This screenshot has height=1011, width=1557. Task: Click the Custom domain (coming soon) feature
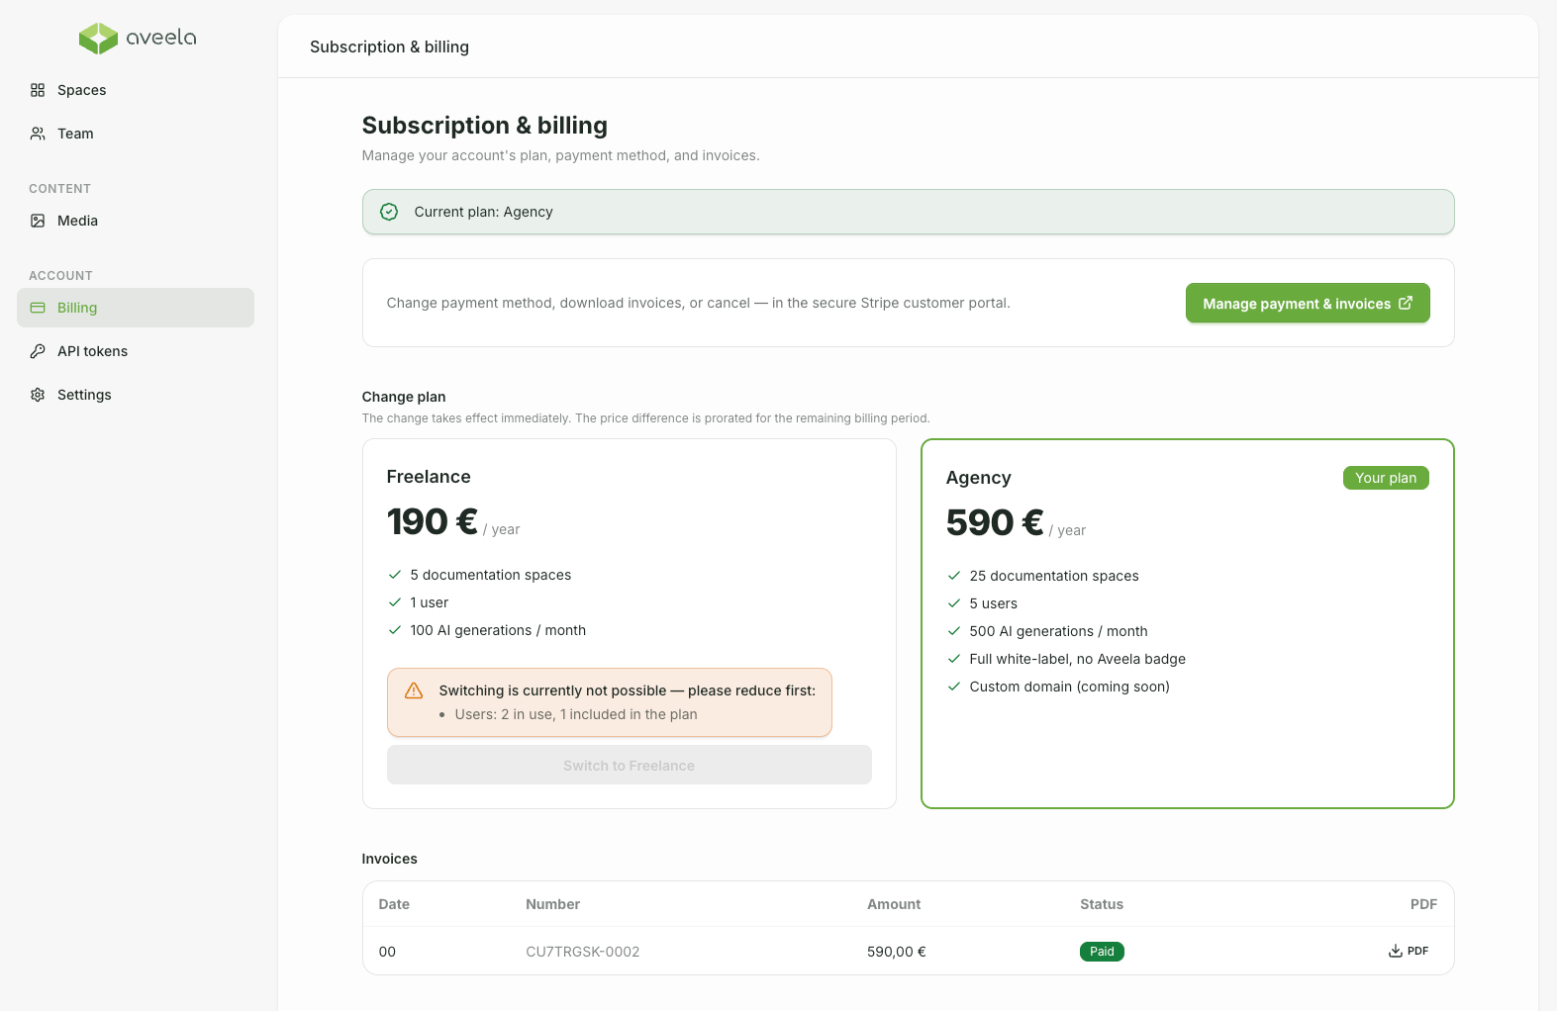click(x=1070, y=687)
